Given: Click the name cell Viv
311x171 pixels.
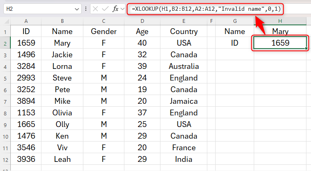Looking at the screenshot, I should pos(62,147).
